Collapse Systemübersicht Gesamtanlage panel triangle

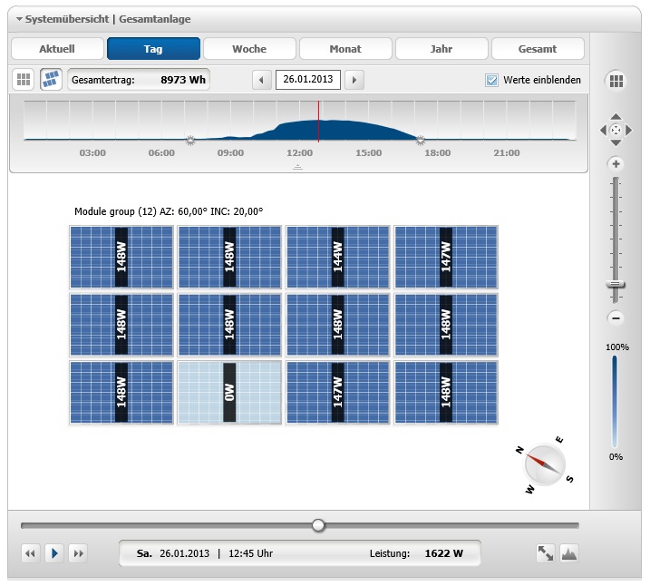(x=19, y=19)
